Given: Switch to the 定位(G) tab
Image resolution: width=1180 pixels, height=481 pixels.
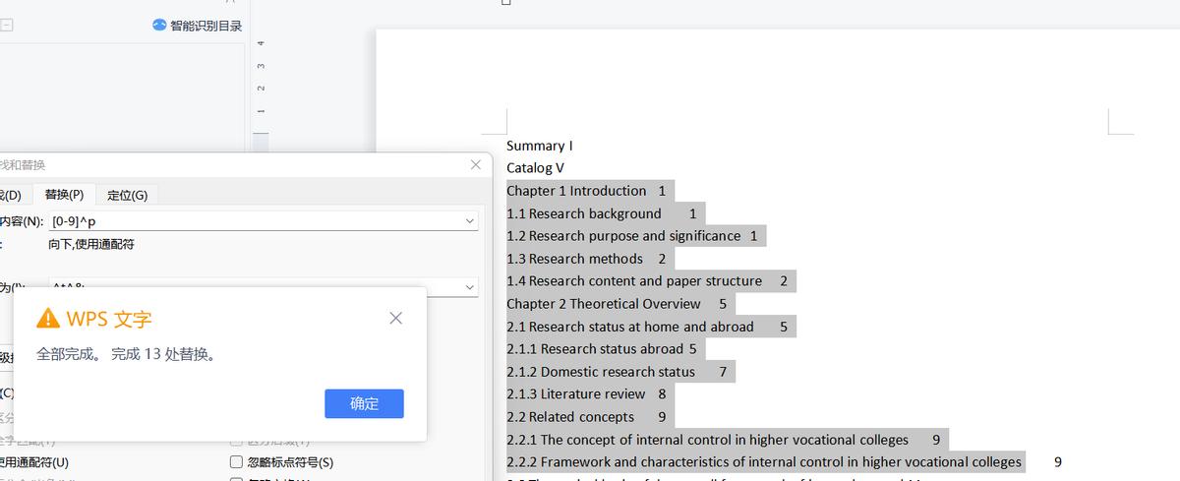Looking at the screenshot, I should tap(127, 195).
